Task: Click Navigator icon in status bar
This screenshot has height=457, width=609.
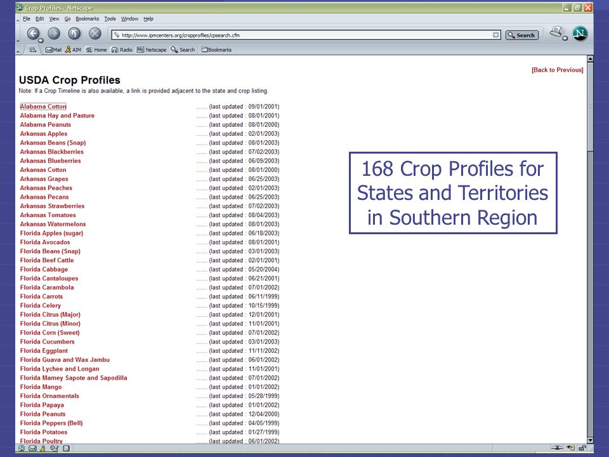Action: coord(22,448)
